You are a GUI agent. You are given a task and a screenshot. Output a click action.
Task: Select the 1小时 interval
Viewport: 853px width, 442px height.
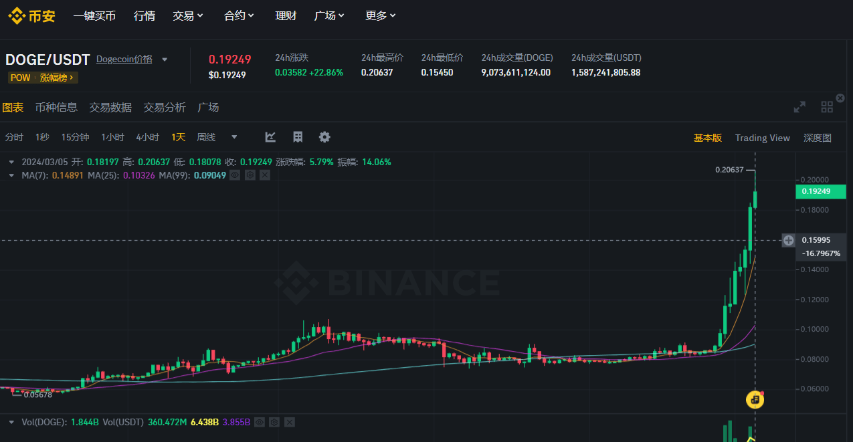pyautogui.click(x=113, y=137)
